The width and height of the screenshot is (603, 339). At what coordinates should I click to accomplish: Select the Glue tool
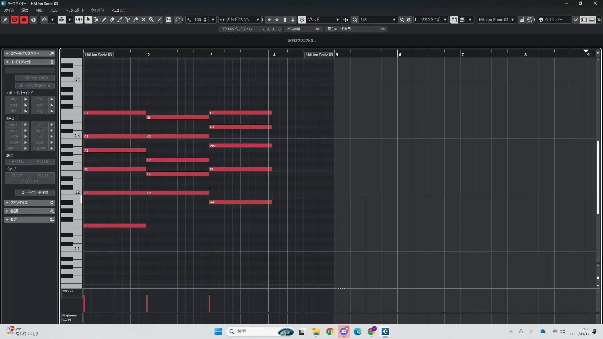pyautogui.click(x=136, y=19)
